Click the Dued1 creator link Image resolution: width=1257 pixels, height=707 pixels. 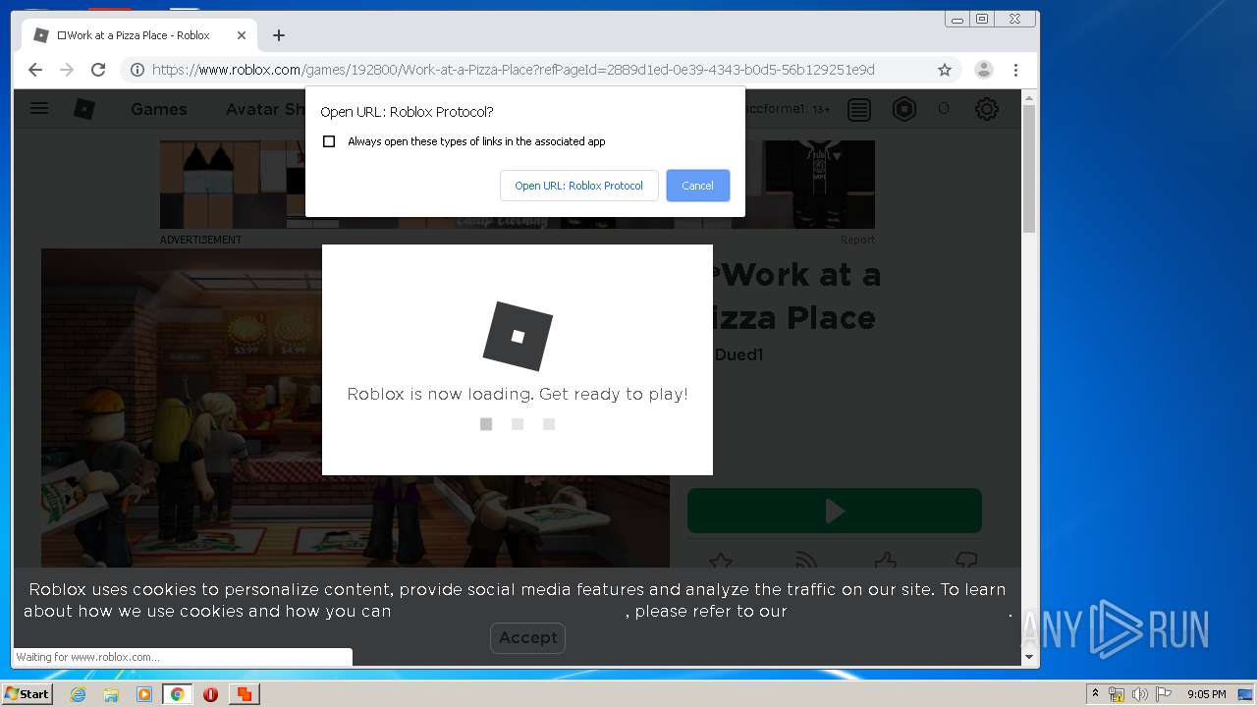point(738,354)
